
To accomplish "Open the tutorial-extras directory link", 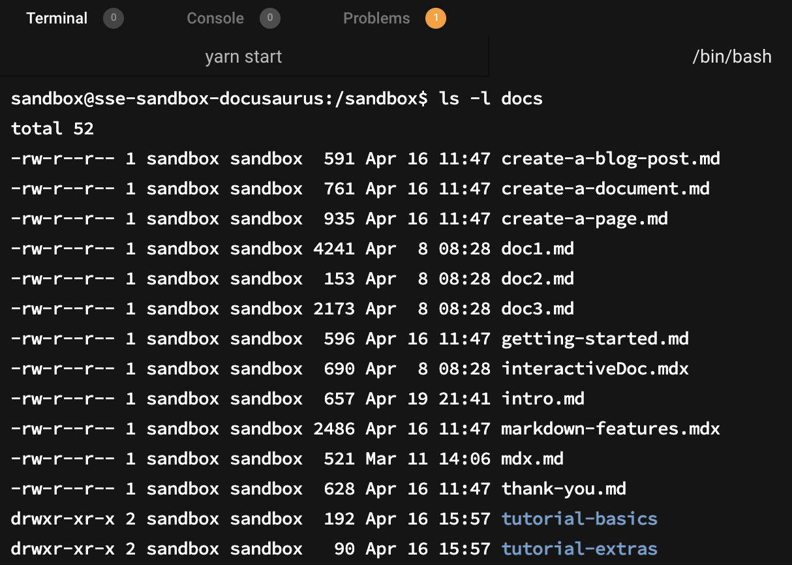I will (579, 548).
